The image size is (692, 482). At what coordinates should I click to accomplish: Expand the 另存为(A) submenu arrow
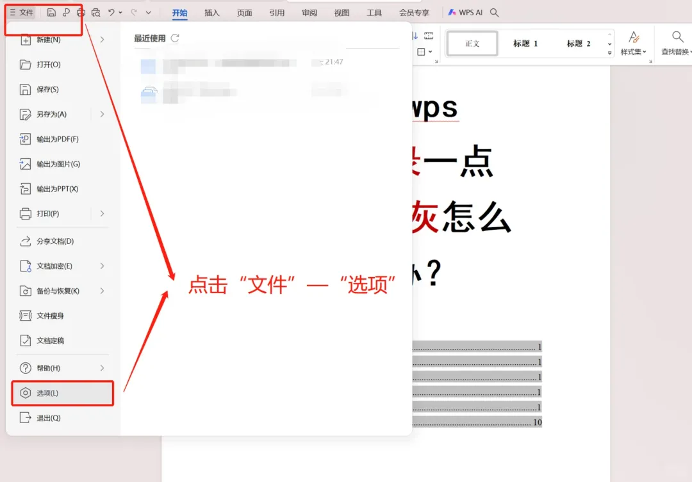(x=102, y=114)
